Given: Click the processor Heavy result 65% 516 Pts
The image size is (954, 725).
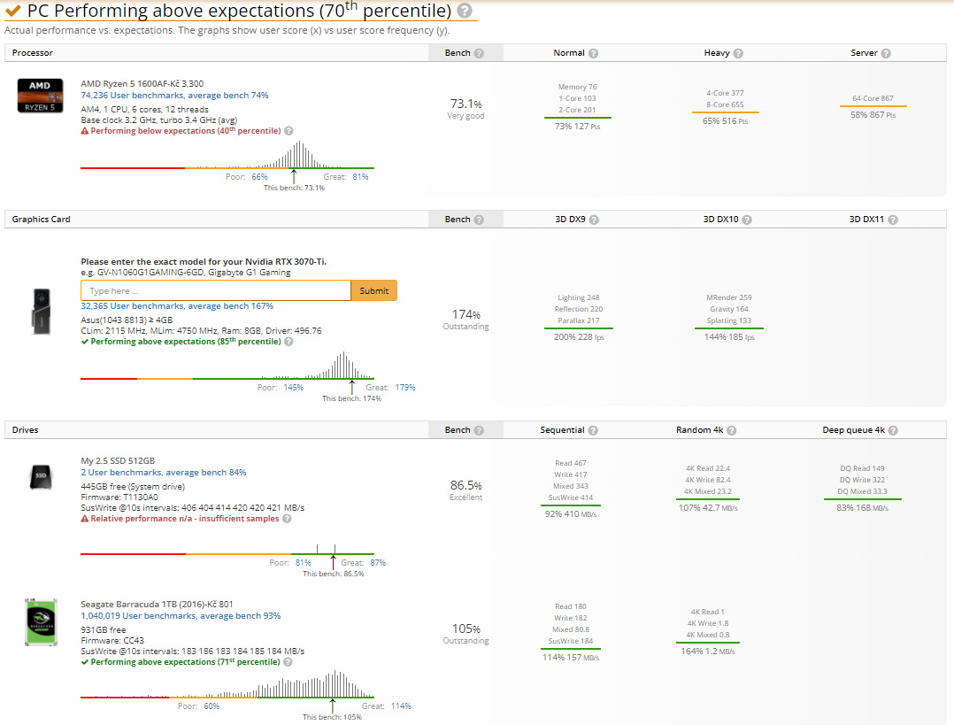Looking at the screenshot, I should 726,121.
